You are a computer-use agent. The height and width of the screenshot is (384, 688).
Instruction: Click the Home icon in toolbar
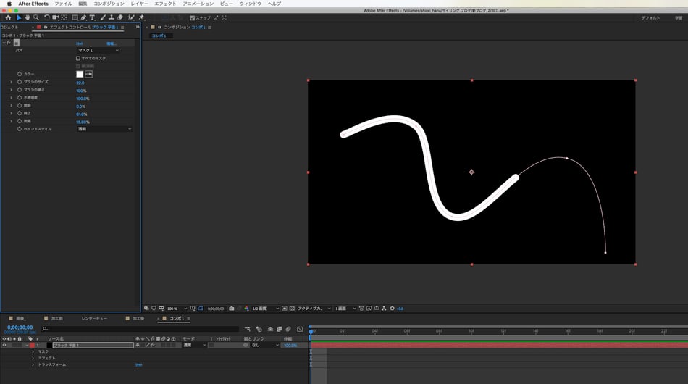(x=8, y=17)
